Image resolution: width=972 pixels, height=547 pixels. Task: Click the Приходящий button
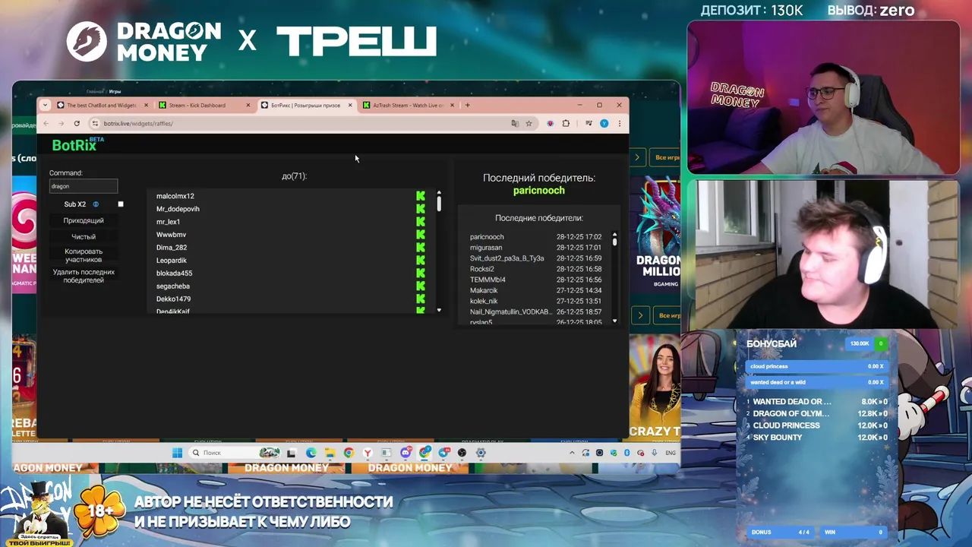pyautogui.click(x=84, y=220)
